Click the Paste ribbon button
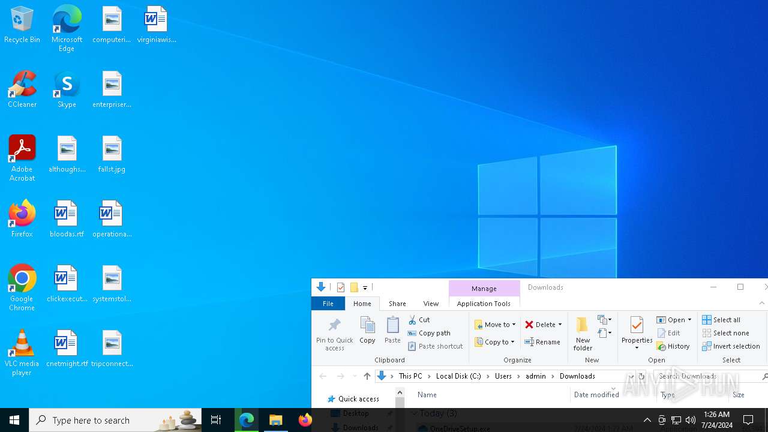 click(392, 331)
